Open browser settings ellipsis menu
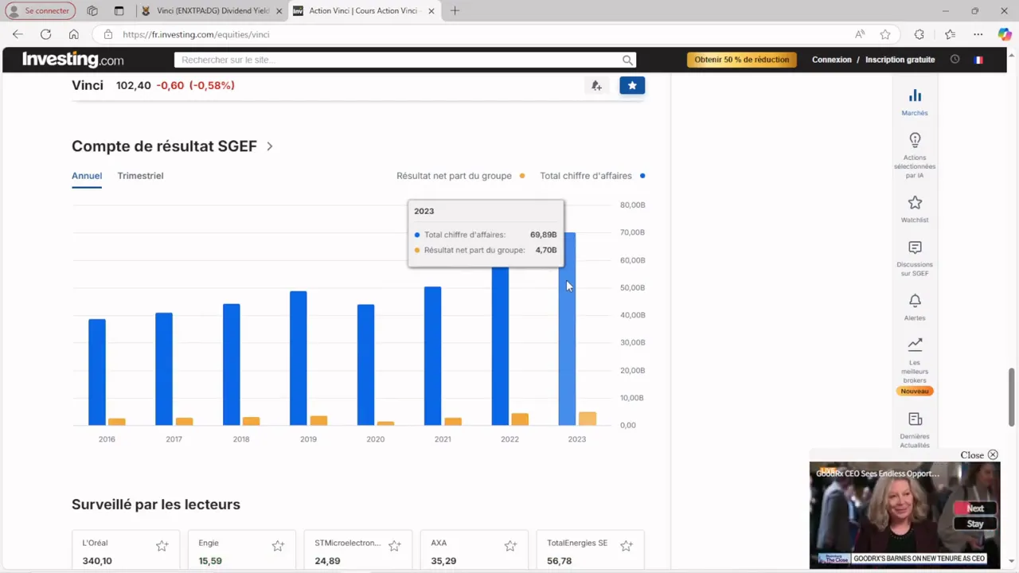1019x573 pixels. tap(978, 34)
